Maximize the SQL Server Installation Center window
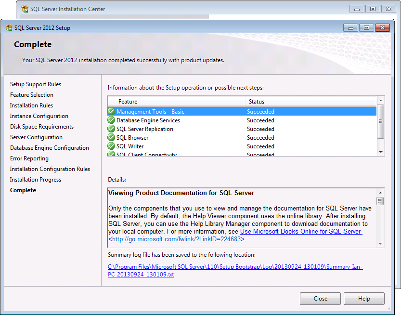This screenshot has height=315, width=401. click(x=373, y=9)
